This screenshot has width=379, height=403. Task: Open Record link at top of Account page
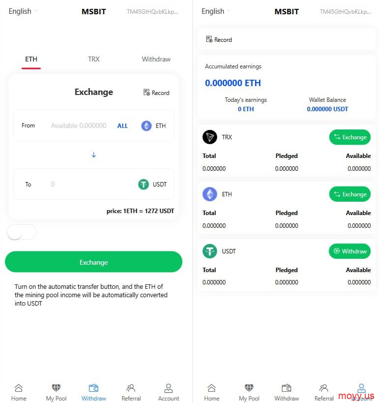tap(219, 39)
